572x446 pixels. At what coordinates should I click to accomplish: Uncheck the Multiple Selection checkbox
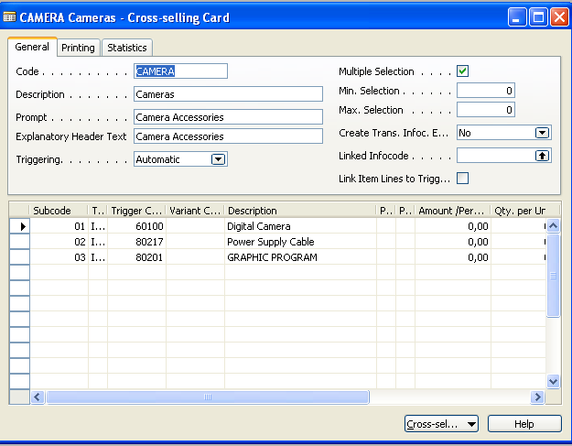[463, 71]
